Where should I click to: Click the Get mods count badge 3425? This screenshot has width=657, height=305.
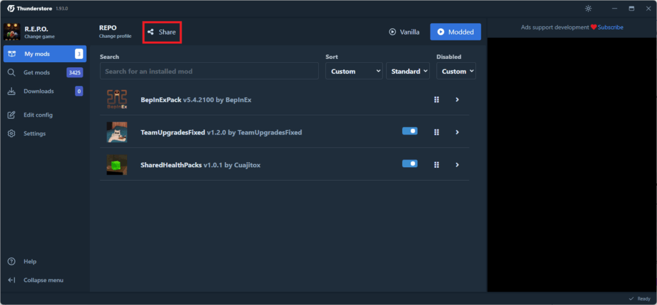click(x=74, y=73)
